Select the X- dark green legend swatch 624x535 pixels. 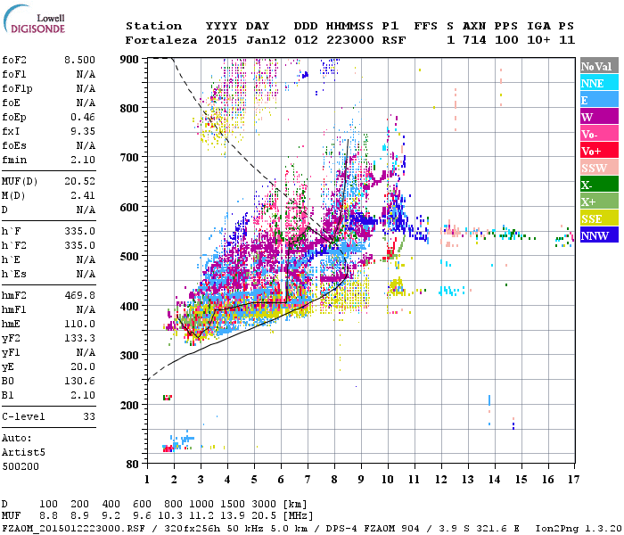coord(599,185)
